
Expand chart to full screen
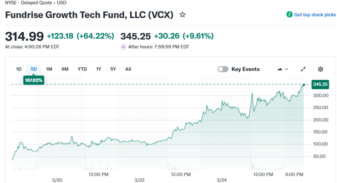pos(303,69)
